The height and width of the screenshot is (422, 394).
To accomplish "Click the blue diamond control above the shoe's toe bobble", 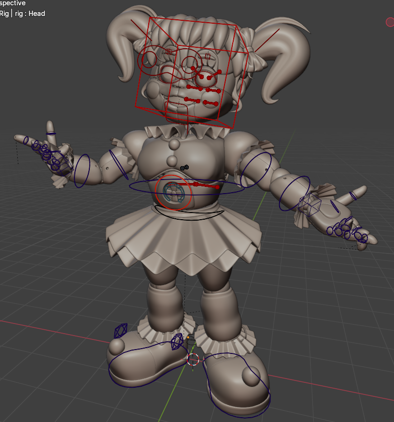I will click(121, 331).
